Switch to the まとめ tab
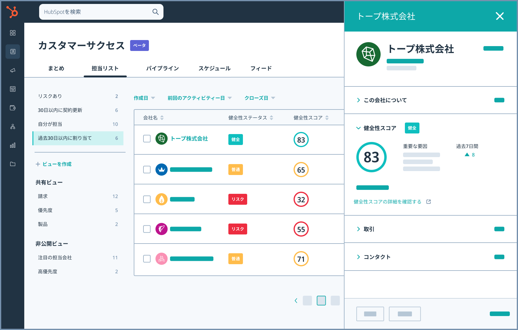 pyautogui.click(x=56, y=68)
